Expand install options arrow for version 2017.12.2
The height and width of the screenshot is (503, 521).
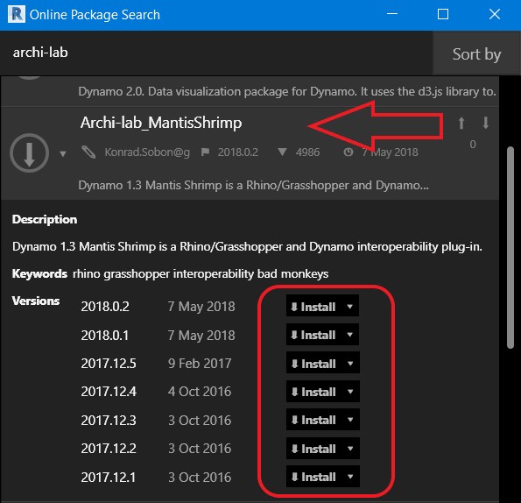(350, 449)
